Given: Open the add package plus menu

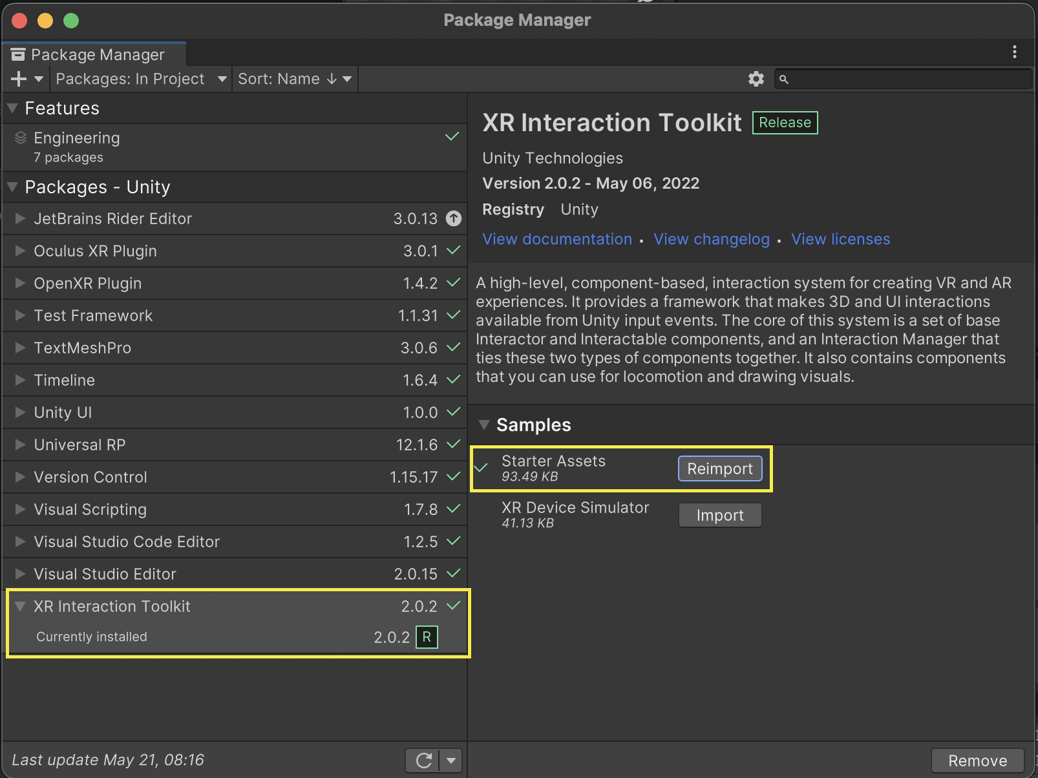Looking at the screenshot, I should 27,79.
